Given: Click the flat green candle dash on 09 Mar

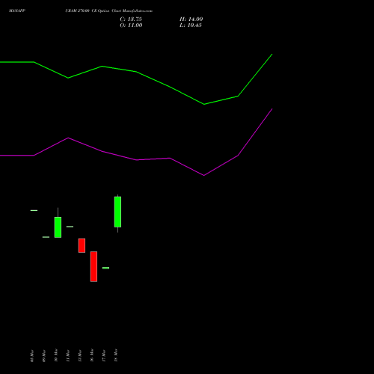Looking at the screenshot, I should point(46,237).
